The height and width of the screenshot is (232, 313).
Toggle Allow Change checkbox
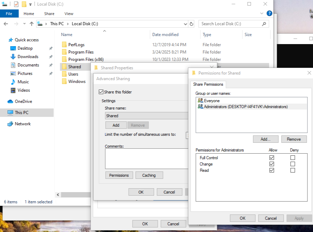click(x=271, y=164)
